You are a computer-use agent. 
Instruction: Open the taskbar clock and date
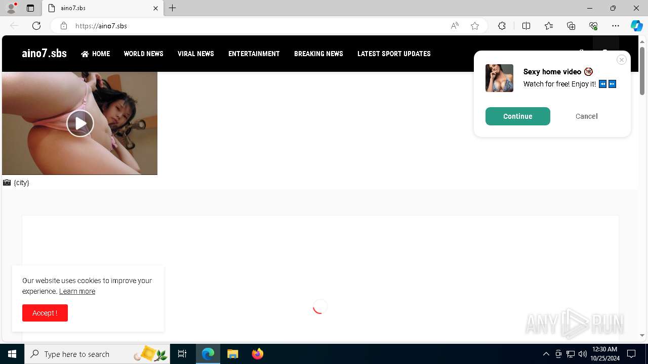coord(604,354)
